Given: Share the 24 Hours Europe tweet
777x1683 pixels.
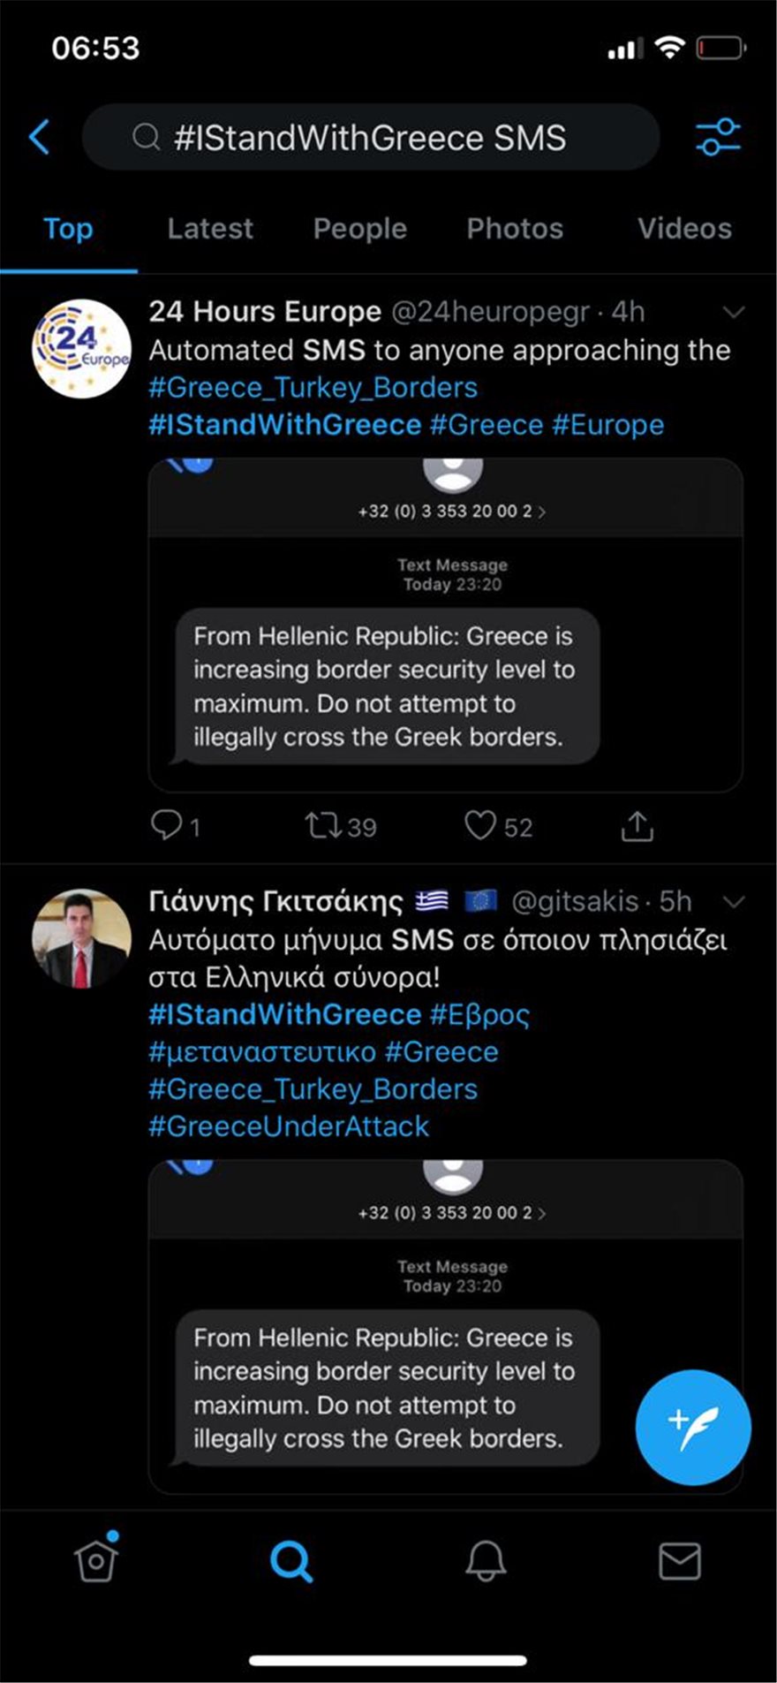Looking at the screenshot, I should point(637,826).
